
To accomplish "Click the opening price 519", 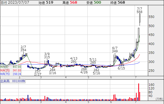I will click(x=50, y=2).
